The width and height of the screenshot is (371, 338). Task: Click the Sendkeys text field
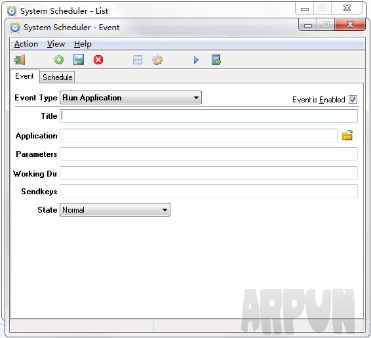click(x=208, y=192)
